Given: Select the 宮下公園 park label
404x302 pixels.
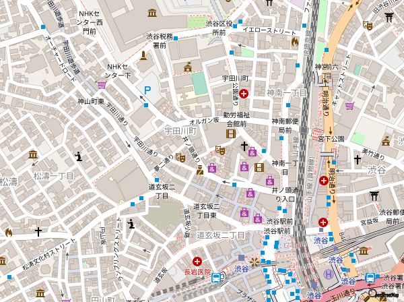Looking at the screenshot, I should click(331, 139).
